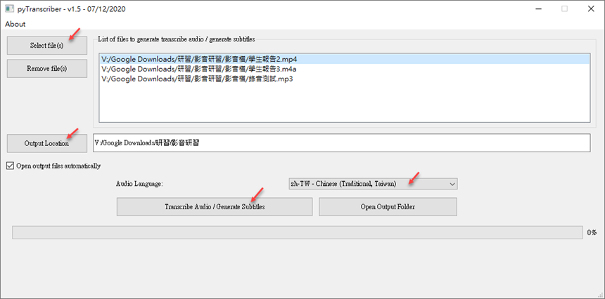Click the Select file(s) button
This screenshot has height=299, width=605.
tap(46, 46)
